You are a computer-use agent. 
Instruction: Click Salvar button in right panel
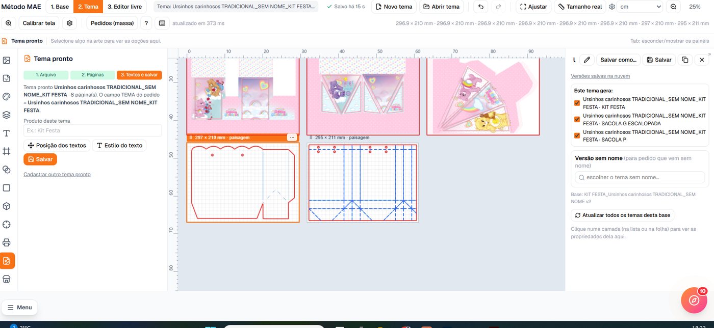[x=659, y=60]
